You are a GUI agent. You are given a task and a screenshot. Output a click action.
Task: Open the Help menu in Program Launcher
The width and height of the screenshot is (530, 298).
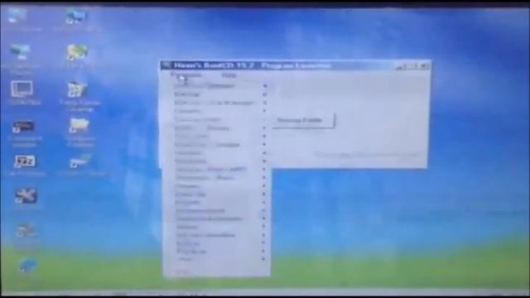(x=229, y=75)
